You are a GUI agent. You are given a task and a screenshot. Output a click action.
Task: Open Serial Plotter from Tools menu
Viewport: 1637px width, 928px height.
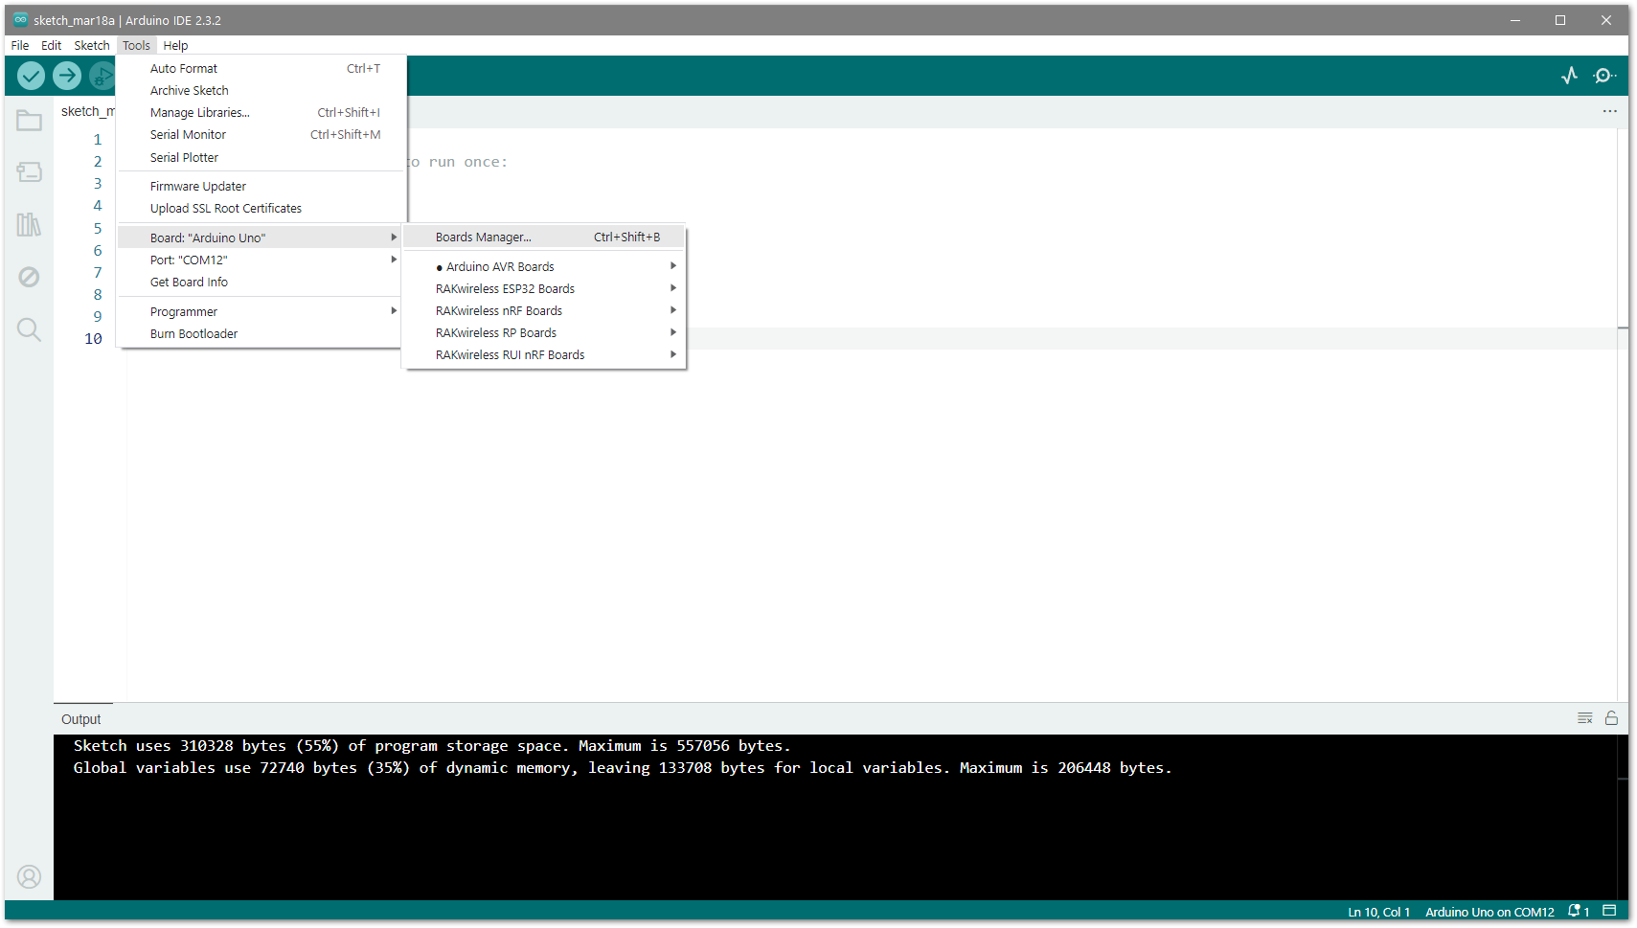pos(261,158)
